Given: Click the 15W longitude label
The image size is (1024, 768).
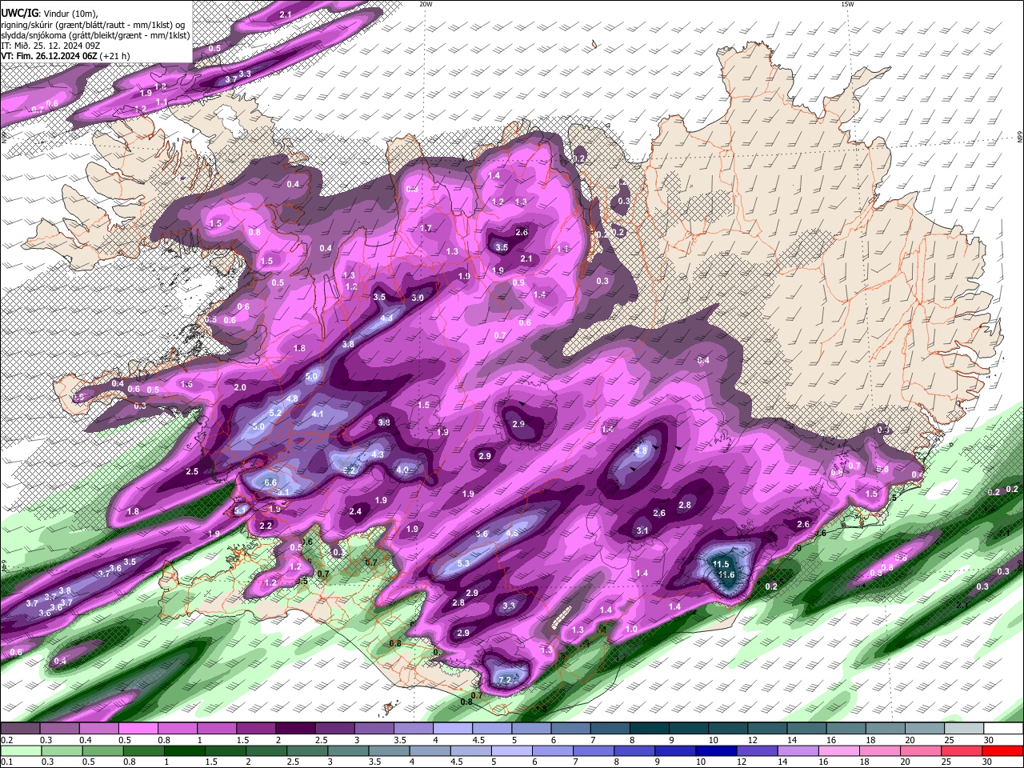Looking at the screenshot, I should (847, 4).
